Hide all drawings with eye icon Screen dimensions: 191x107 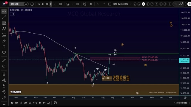tap(4, 92)
